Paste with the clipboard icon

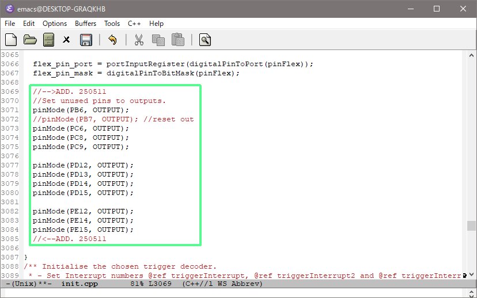tap(178, 40)
